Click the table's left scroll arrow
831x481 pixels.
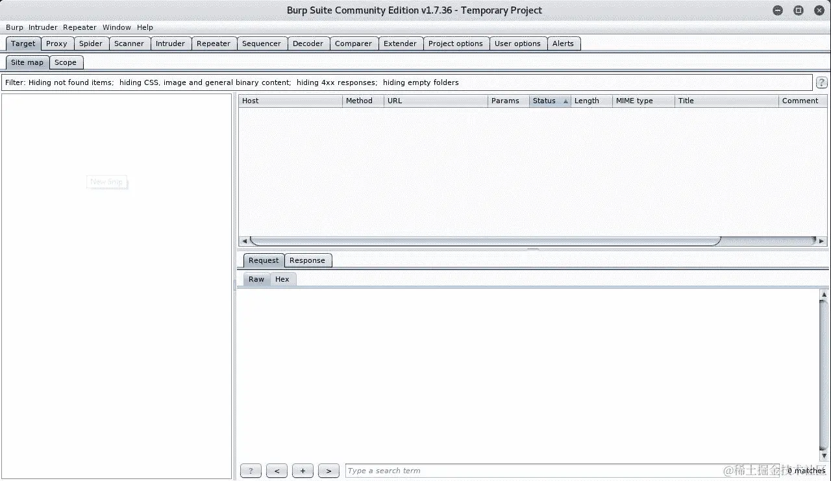(244, 241)
